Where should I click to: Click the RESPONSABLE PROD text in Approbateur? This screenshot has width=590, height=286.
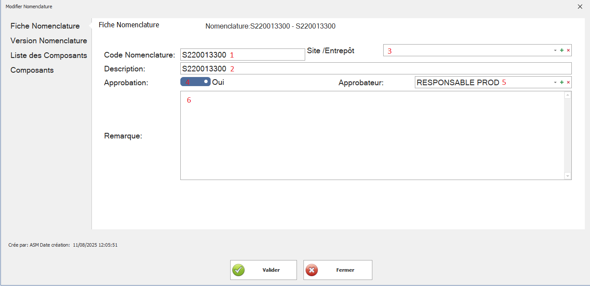pyautogui.click(x=457, y=83)
